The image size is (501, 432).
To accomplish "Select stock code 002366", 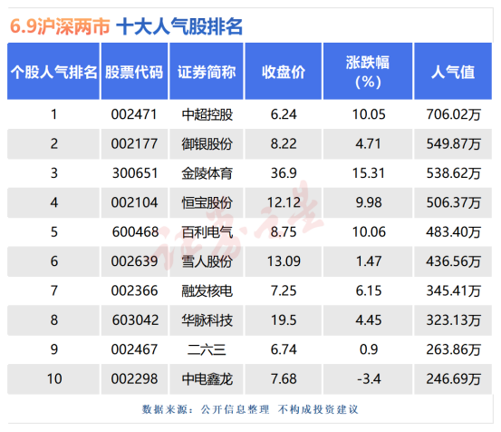I will click(x=134, y=291).
